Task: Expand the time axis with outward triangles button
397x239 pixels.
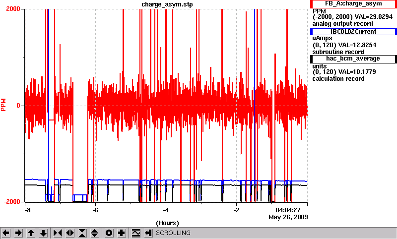Action: 70,233
